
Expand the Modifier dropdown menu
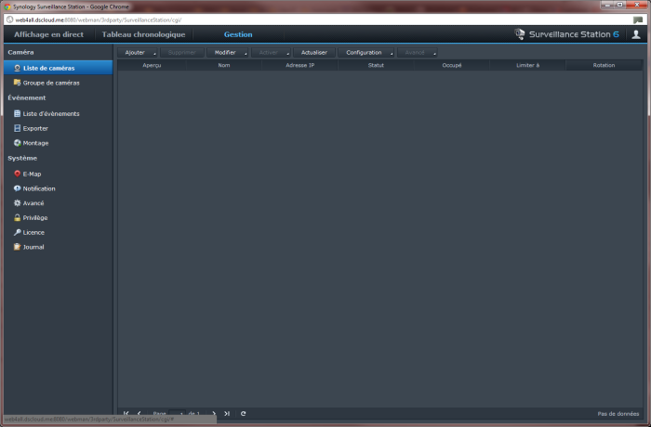[229, 53]
